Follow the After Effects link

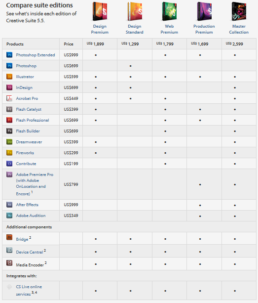pyautogui.click(x=27, y=205)
